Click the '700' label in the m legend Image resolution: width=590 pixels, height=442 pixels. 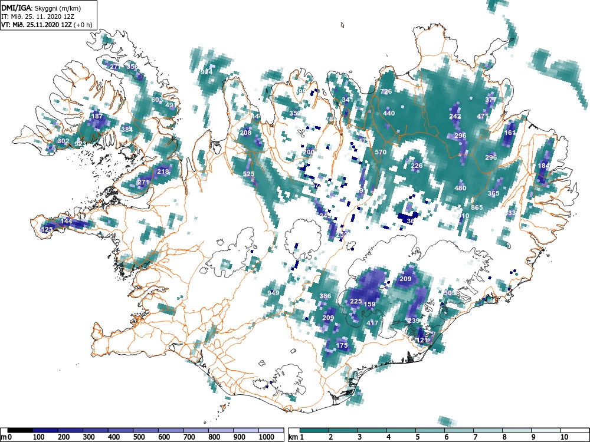(189, 437)
